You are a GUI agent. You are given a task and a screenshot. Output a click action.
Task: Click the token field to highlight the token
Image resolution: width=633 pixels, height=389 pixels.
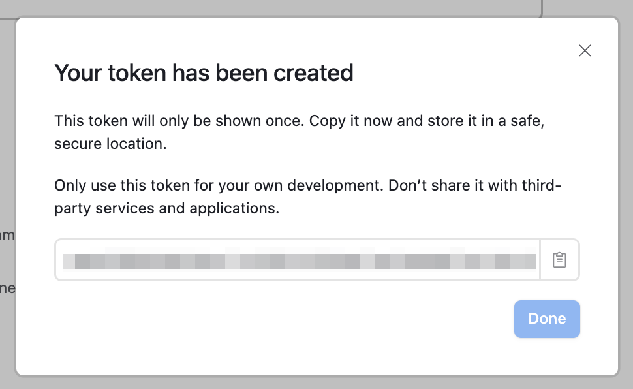coord(297,260)
